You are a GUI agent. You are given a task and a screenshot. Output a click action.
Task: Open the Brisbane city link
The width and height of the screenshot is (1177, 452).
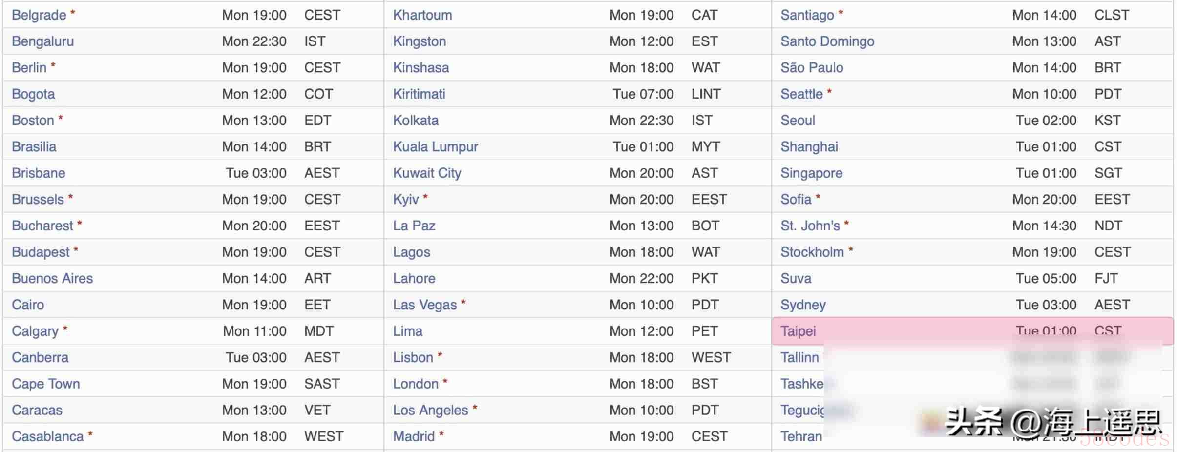click(39, 173)
